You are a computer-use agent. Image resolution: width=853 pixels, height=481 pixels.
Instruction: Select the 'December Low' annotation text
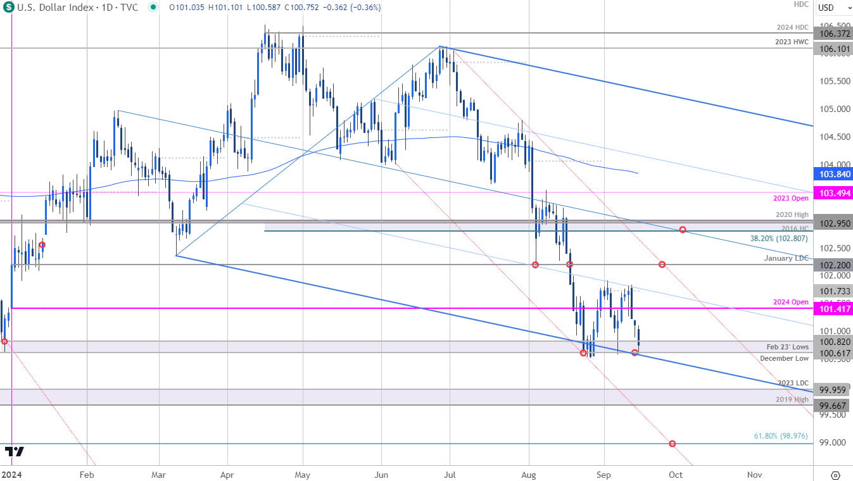tap(785, 358)
